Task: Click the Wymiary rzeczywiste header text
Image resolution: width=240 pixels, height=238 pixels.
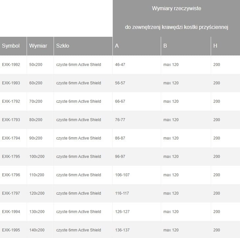Action: click(x=176, y=9)
